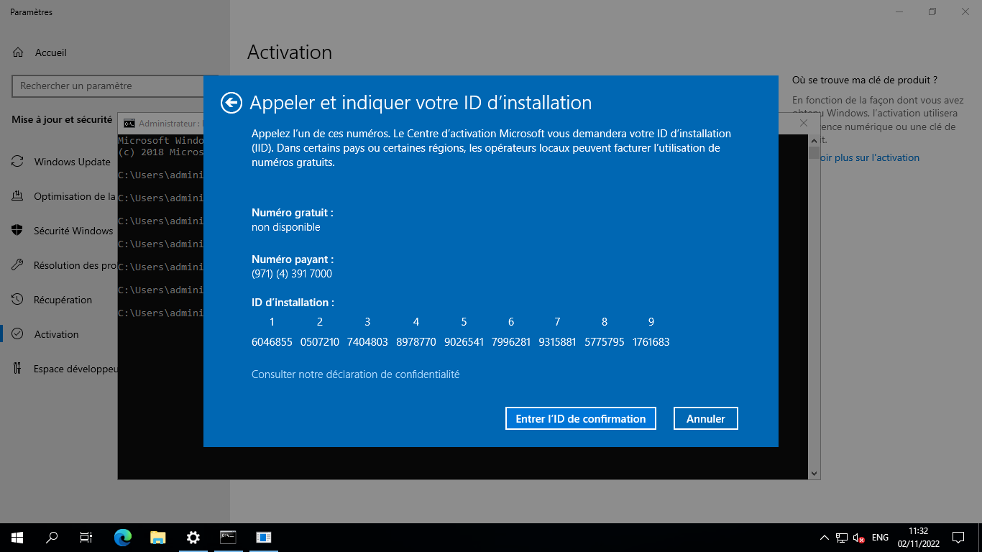Select installation ID block 9315881
982x552 pixels.
click(557, 342)
